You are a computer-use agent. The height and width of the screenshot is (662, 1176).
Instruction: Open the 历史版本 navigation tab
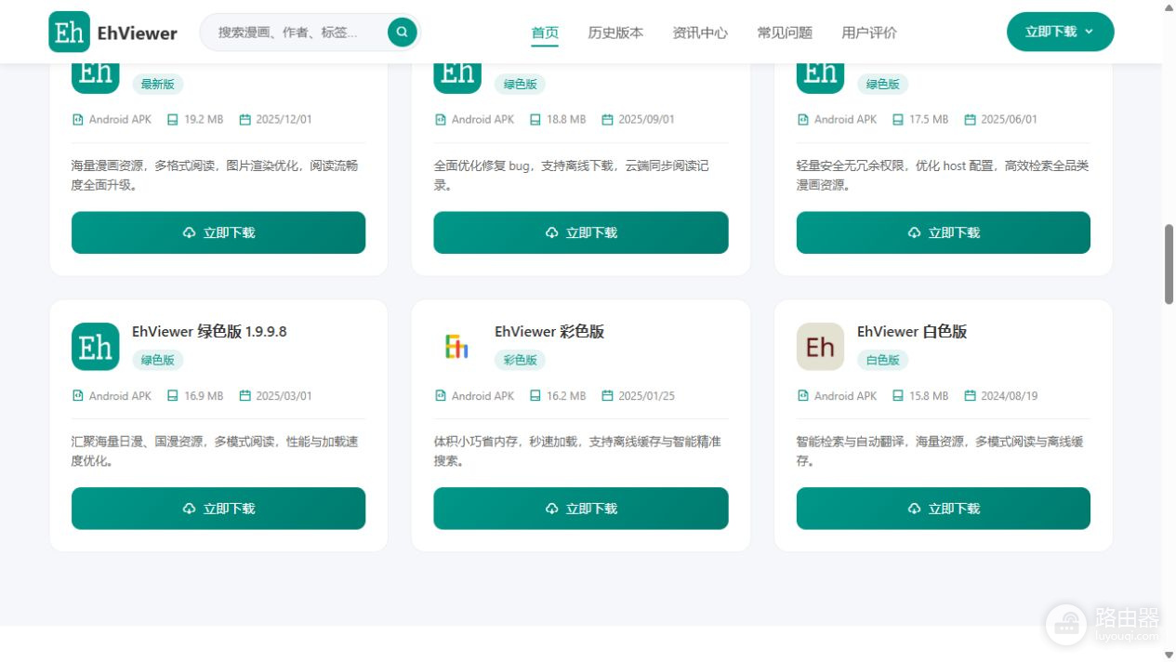(x=615, y=33)
